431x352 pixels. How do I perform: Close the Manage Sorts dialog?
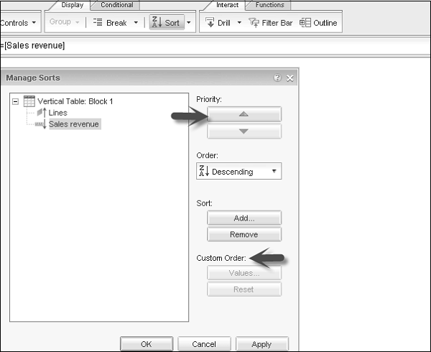tap(290, 78)
